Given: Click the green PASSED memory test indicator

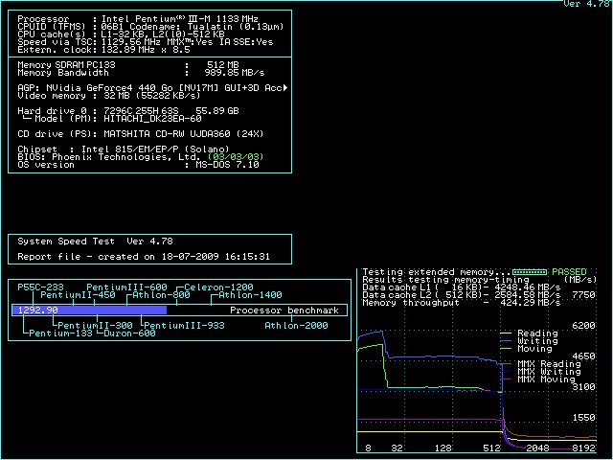Looking at the screenshot, I should [569, 272].
